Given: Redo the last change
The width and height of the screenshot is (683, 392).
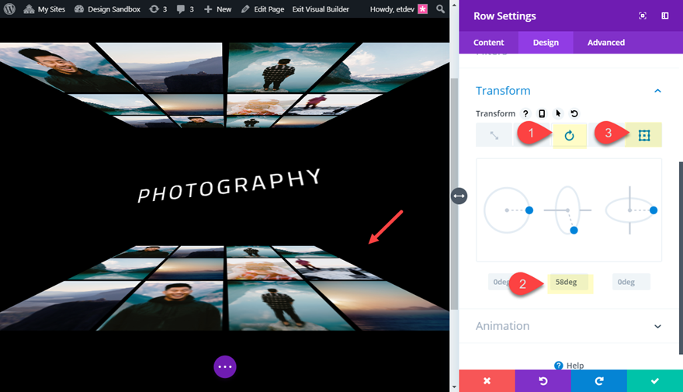Looking at the screenshot, I should coord(599,381).
